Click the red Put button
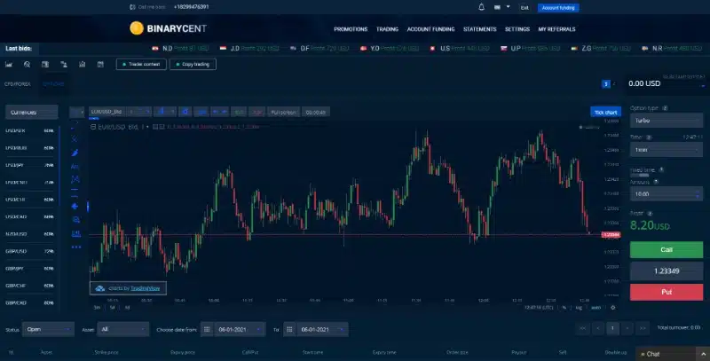 pos(667,292)
